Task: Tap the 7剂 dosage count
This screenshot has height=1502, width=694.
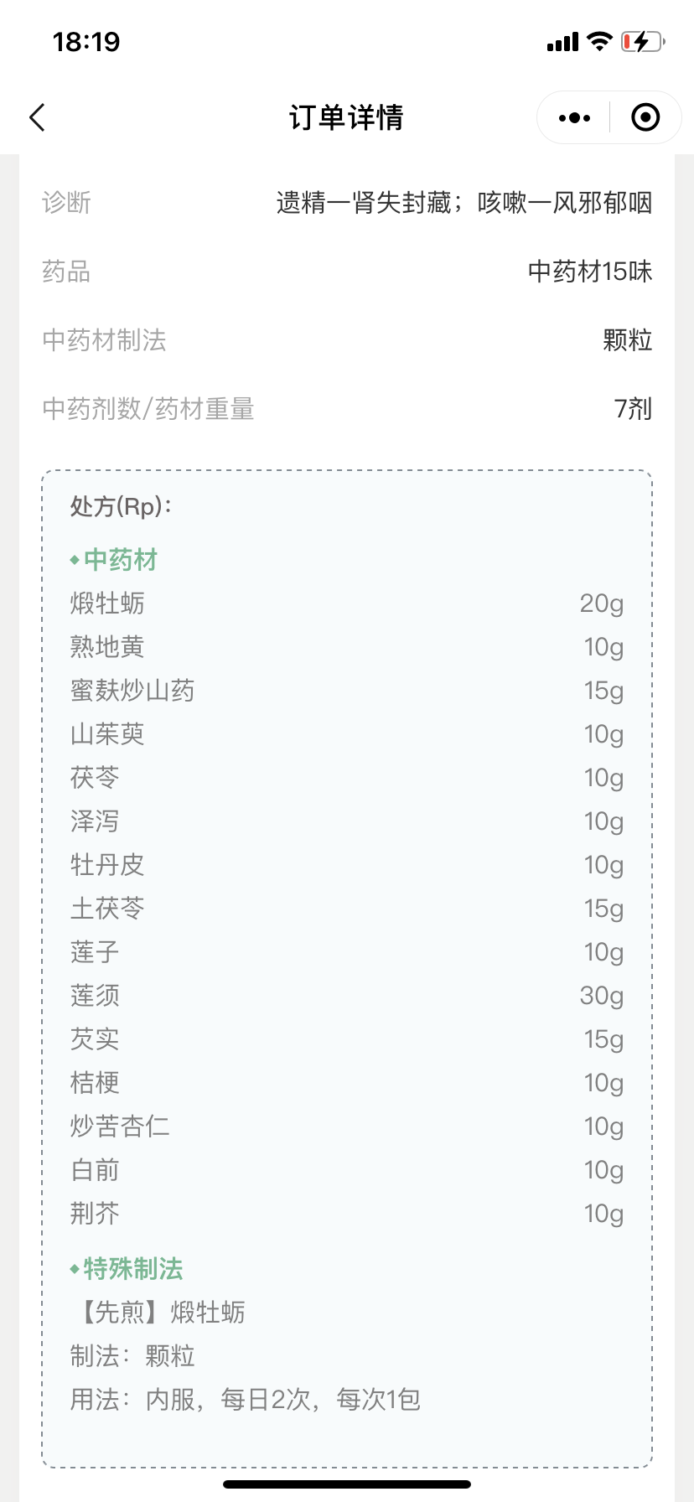Action: (x=633, y=409)
